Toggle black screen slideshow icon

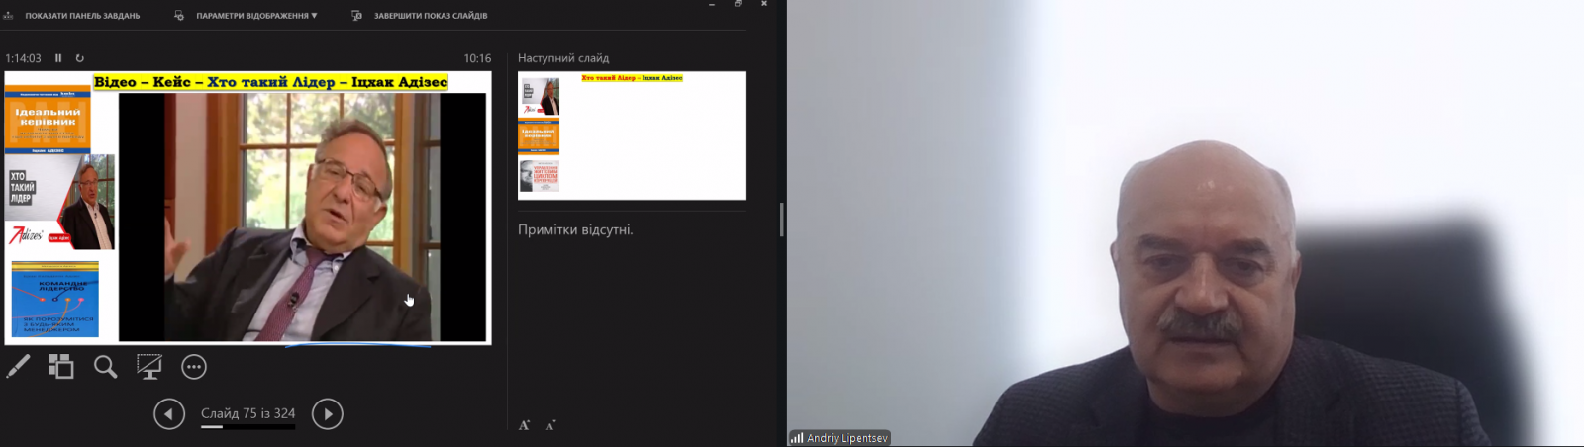[x=149, y=367]
